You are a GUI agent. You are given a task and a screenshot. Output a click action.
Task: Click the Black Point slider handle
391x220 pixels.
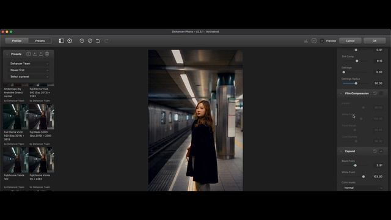(x=356, y=166)
